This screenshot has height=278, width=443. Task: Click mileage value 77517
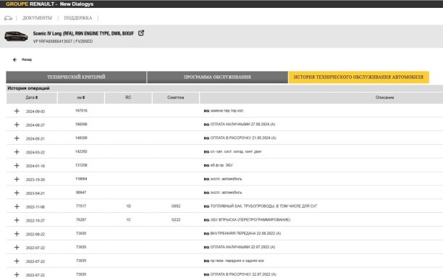(81, 206)
